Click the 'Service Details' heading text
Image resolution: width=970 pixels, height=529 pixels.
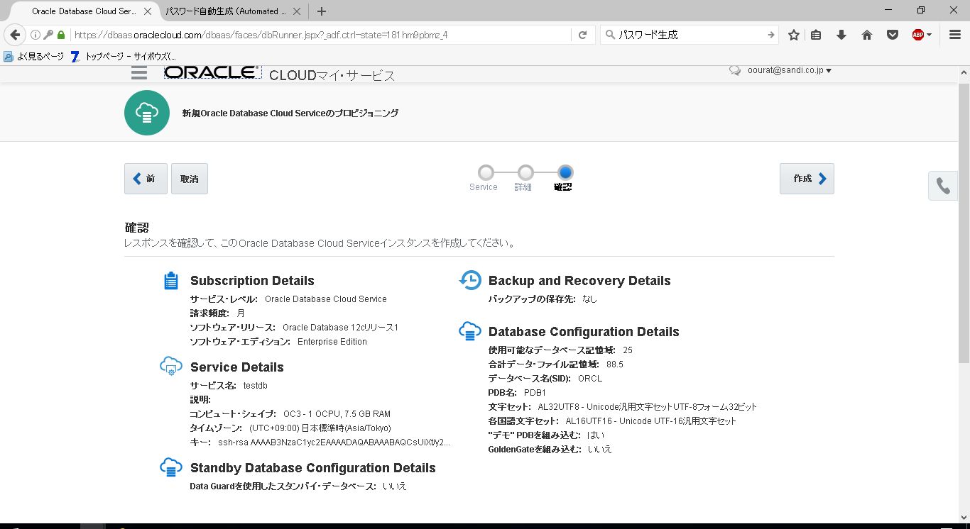point(237,367)
